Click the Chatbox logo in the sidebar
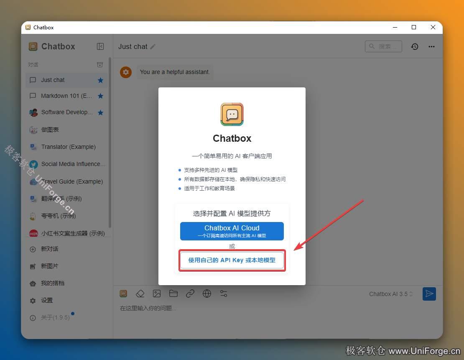The image size is (464, 360). pyautogui.click(x=33, y=46)
